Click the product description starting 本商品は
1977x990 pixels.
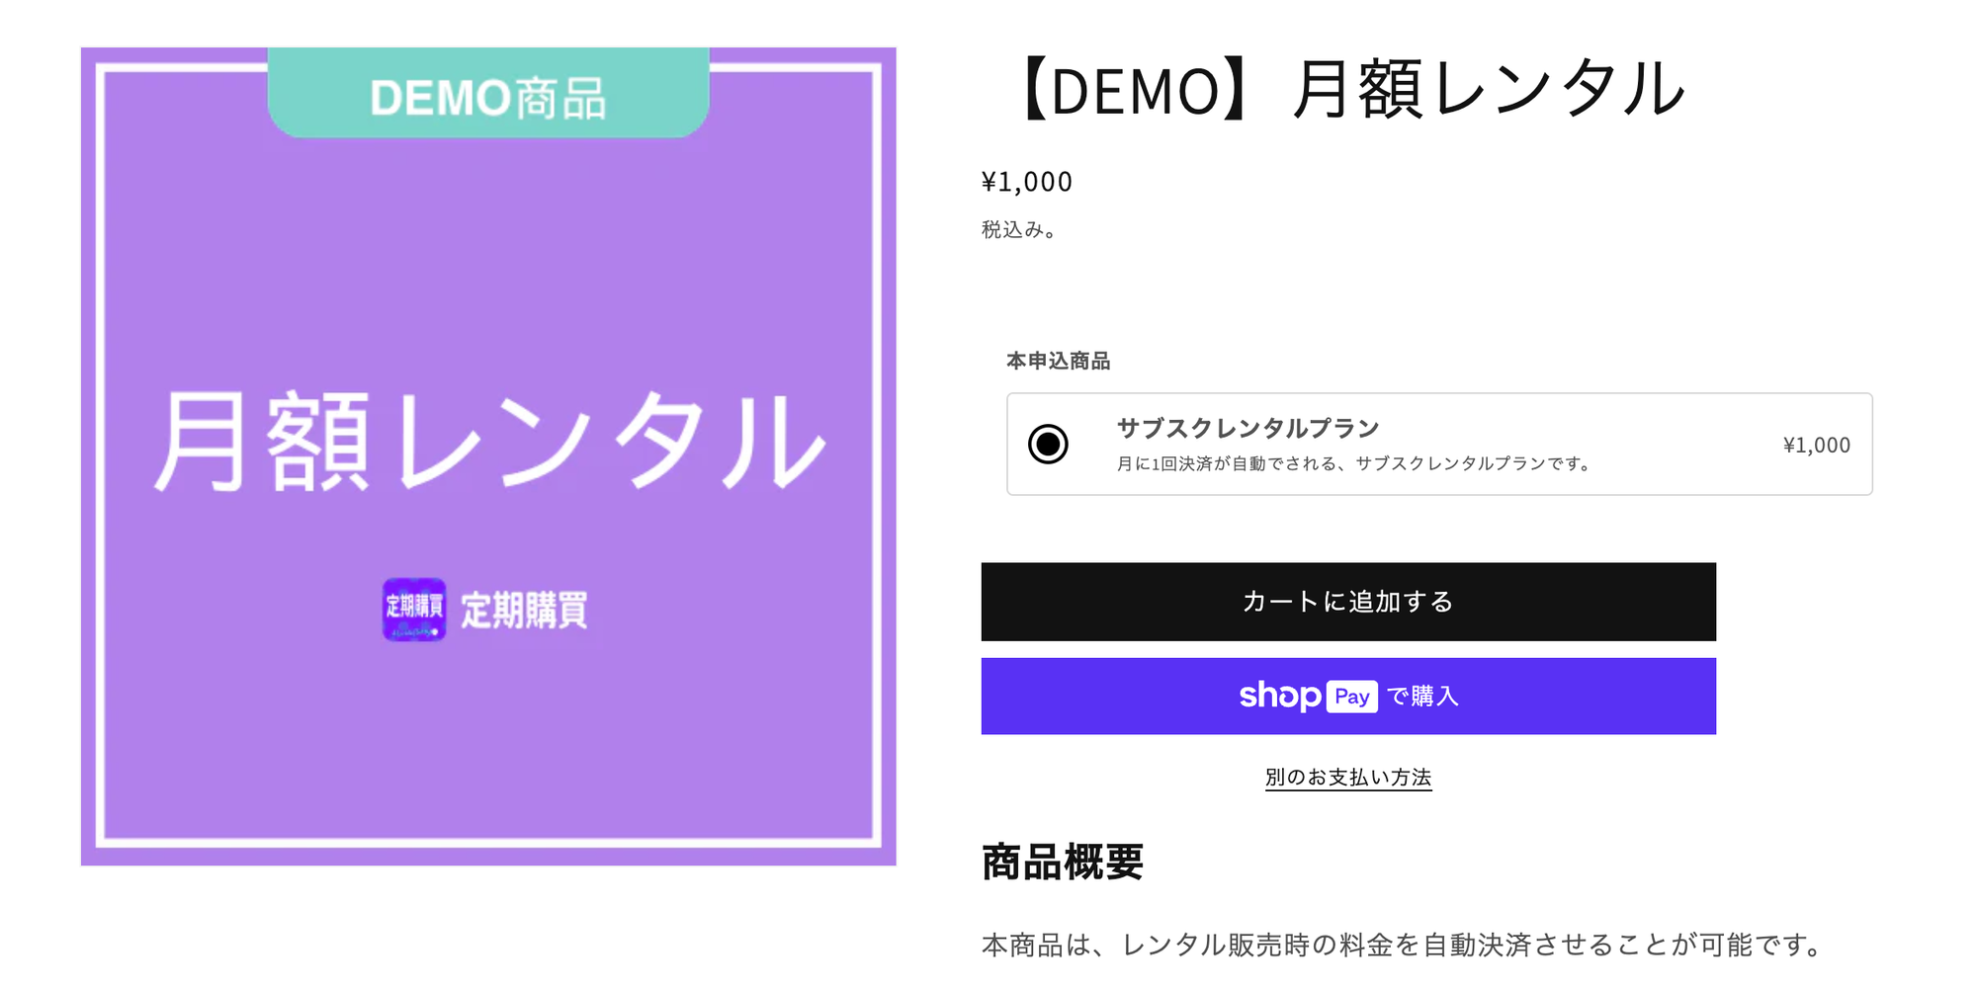click(x=1404, y=946)
